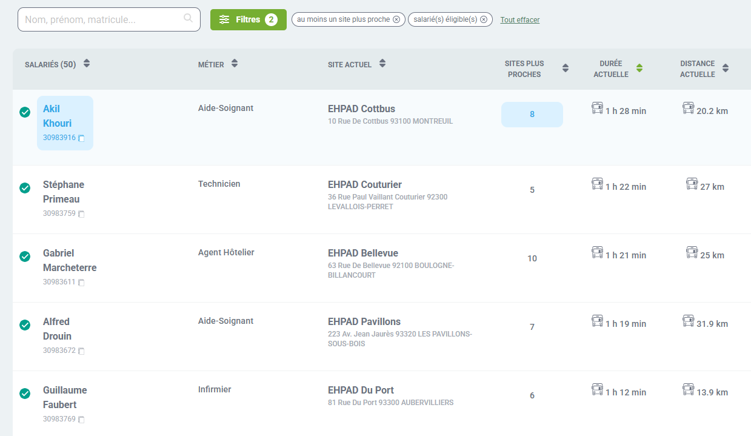Select the EHPAD Couturier site name
The width and height of the screenshot is (751, 436).
(365, 185)
